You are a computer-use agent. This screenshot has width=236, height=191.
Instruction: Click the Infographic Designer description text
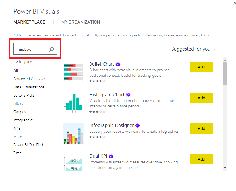134,131
